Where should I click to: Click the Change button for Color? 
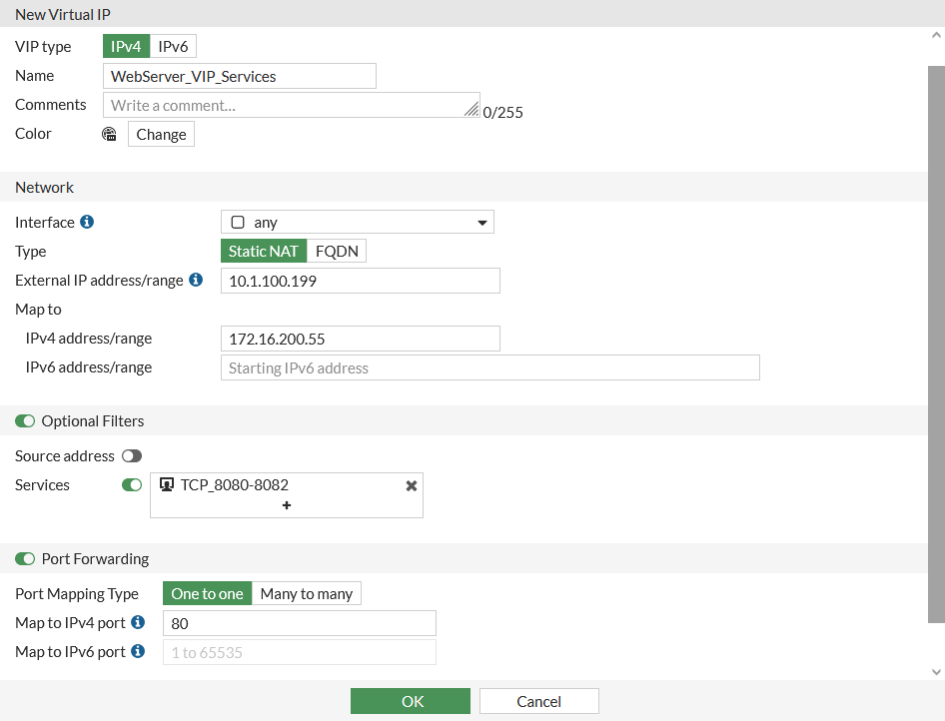pos(160,133)
